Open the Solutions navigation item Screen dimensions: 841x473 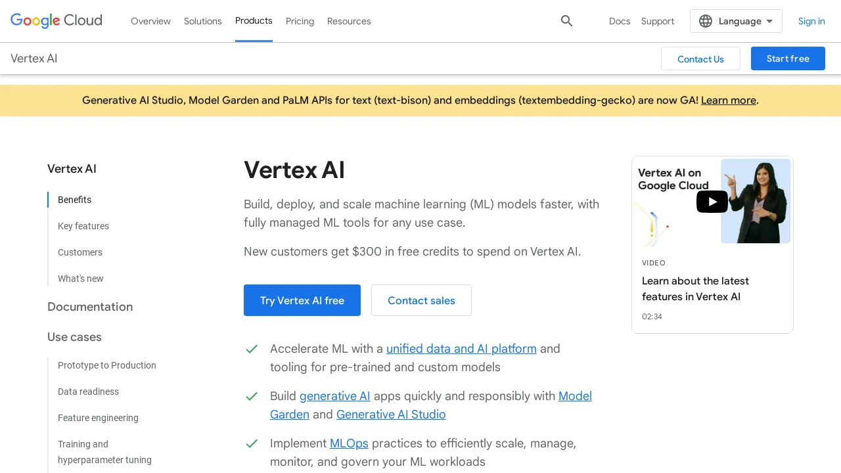(x=202, y=21)
